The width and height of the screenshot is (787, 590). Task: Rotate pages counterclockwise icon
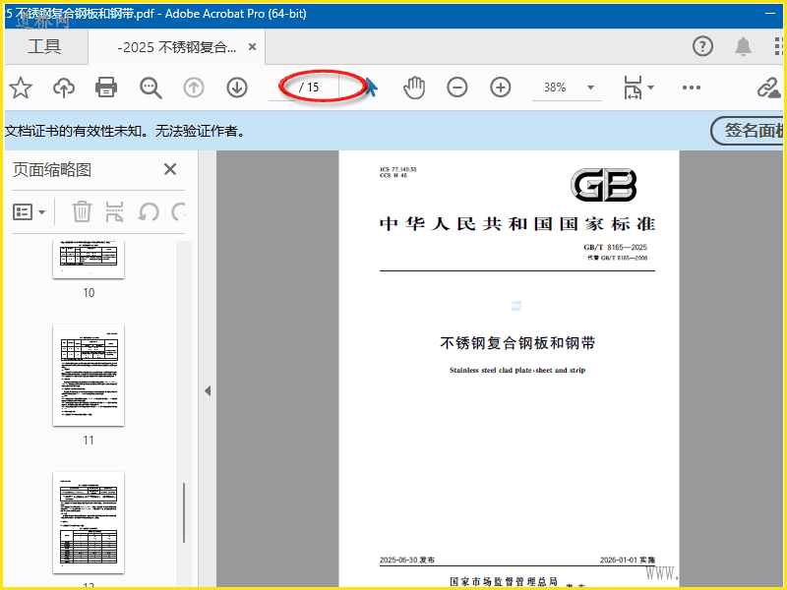(149, 211)
